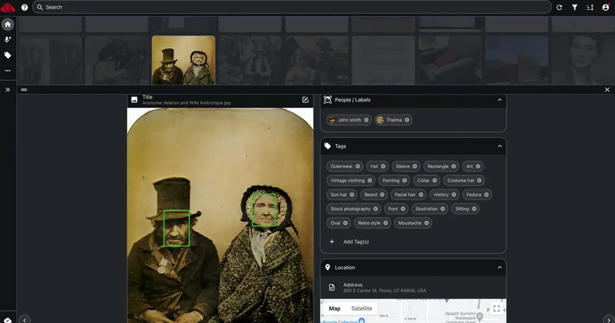The width and height of the screenshot is (615, 323).
Task: Open the three-dot more menu in sidebar
Action: [x=7, y=71]
